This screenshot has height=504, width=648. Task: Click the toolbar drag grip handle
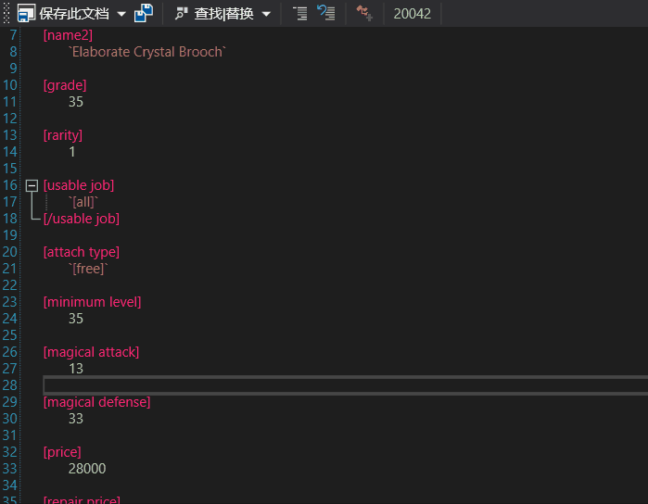click(6, 13)
